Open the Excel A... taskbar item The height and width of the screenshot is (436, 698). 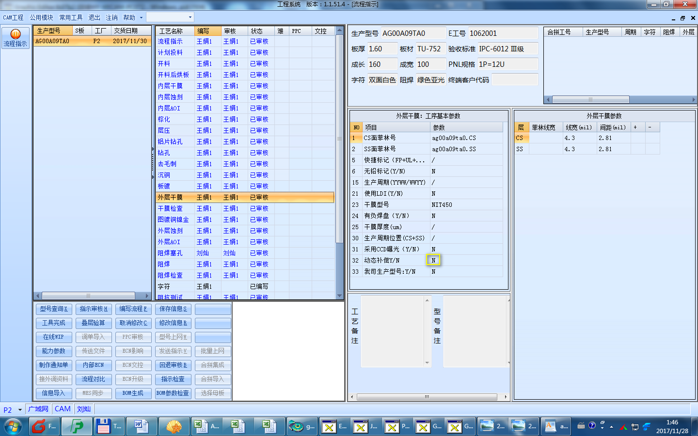(x=206, y=426)
